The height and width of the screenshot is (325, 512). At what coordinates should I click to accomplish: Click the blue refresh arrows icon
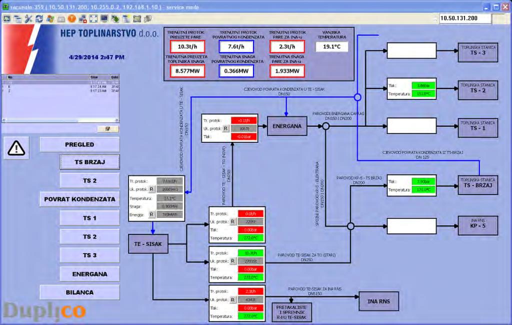pyautogui.click(x=39, y=19)
